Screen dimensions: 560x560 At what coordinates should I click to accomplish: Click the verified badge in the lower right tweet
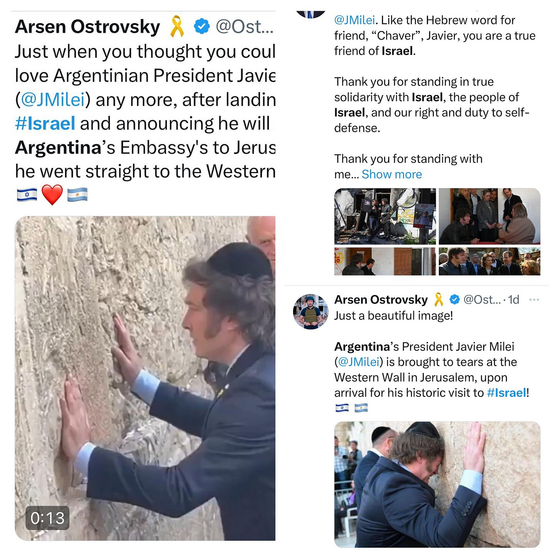[455, 299]
